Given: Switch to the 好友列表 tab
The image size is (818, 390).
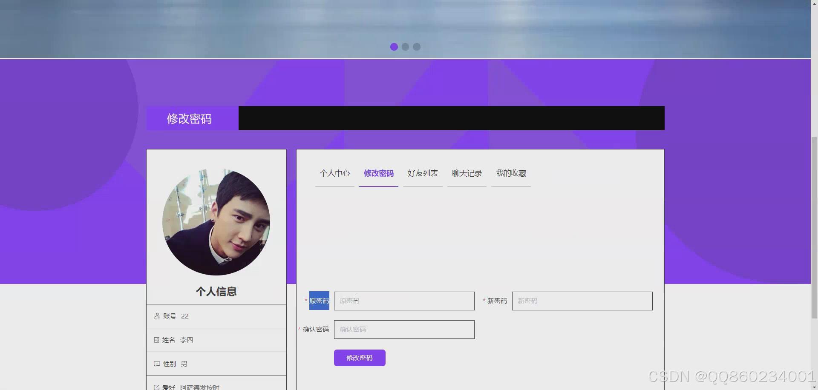Looking at the screenshot, I should [423, 173].
